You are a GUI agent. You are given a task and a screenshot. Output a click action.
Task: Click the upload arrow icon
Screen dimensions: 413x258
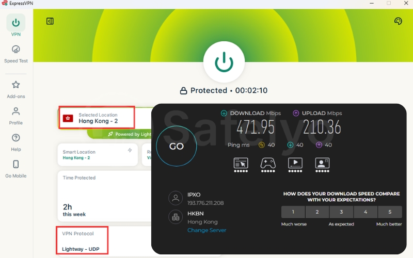click(x=296, y=113)
